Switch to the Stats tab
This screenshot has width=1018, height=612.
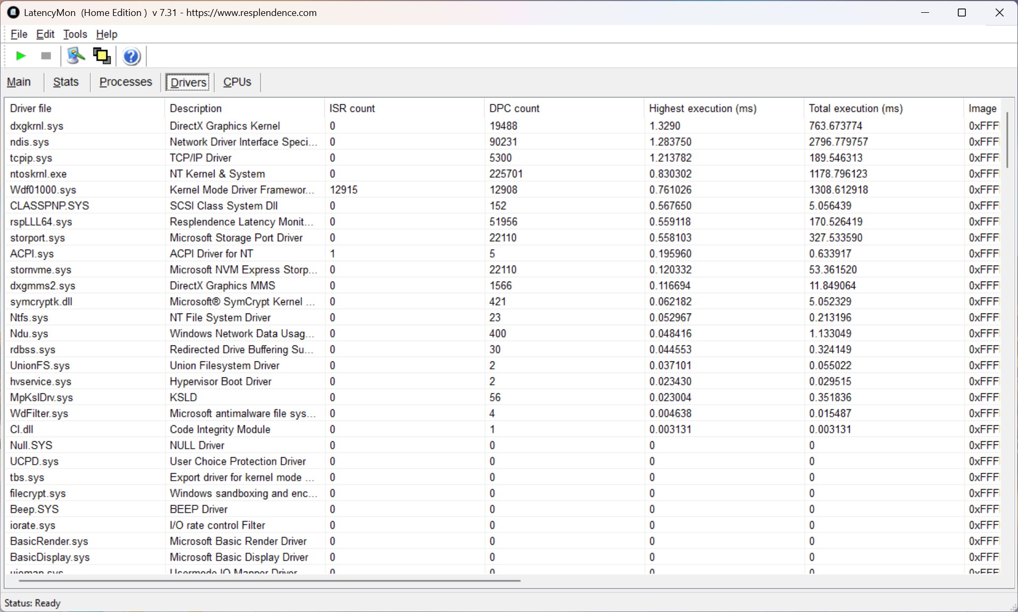65,82
